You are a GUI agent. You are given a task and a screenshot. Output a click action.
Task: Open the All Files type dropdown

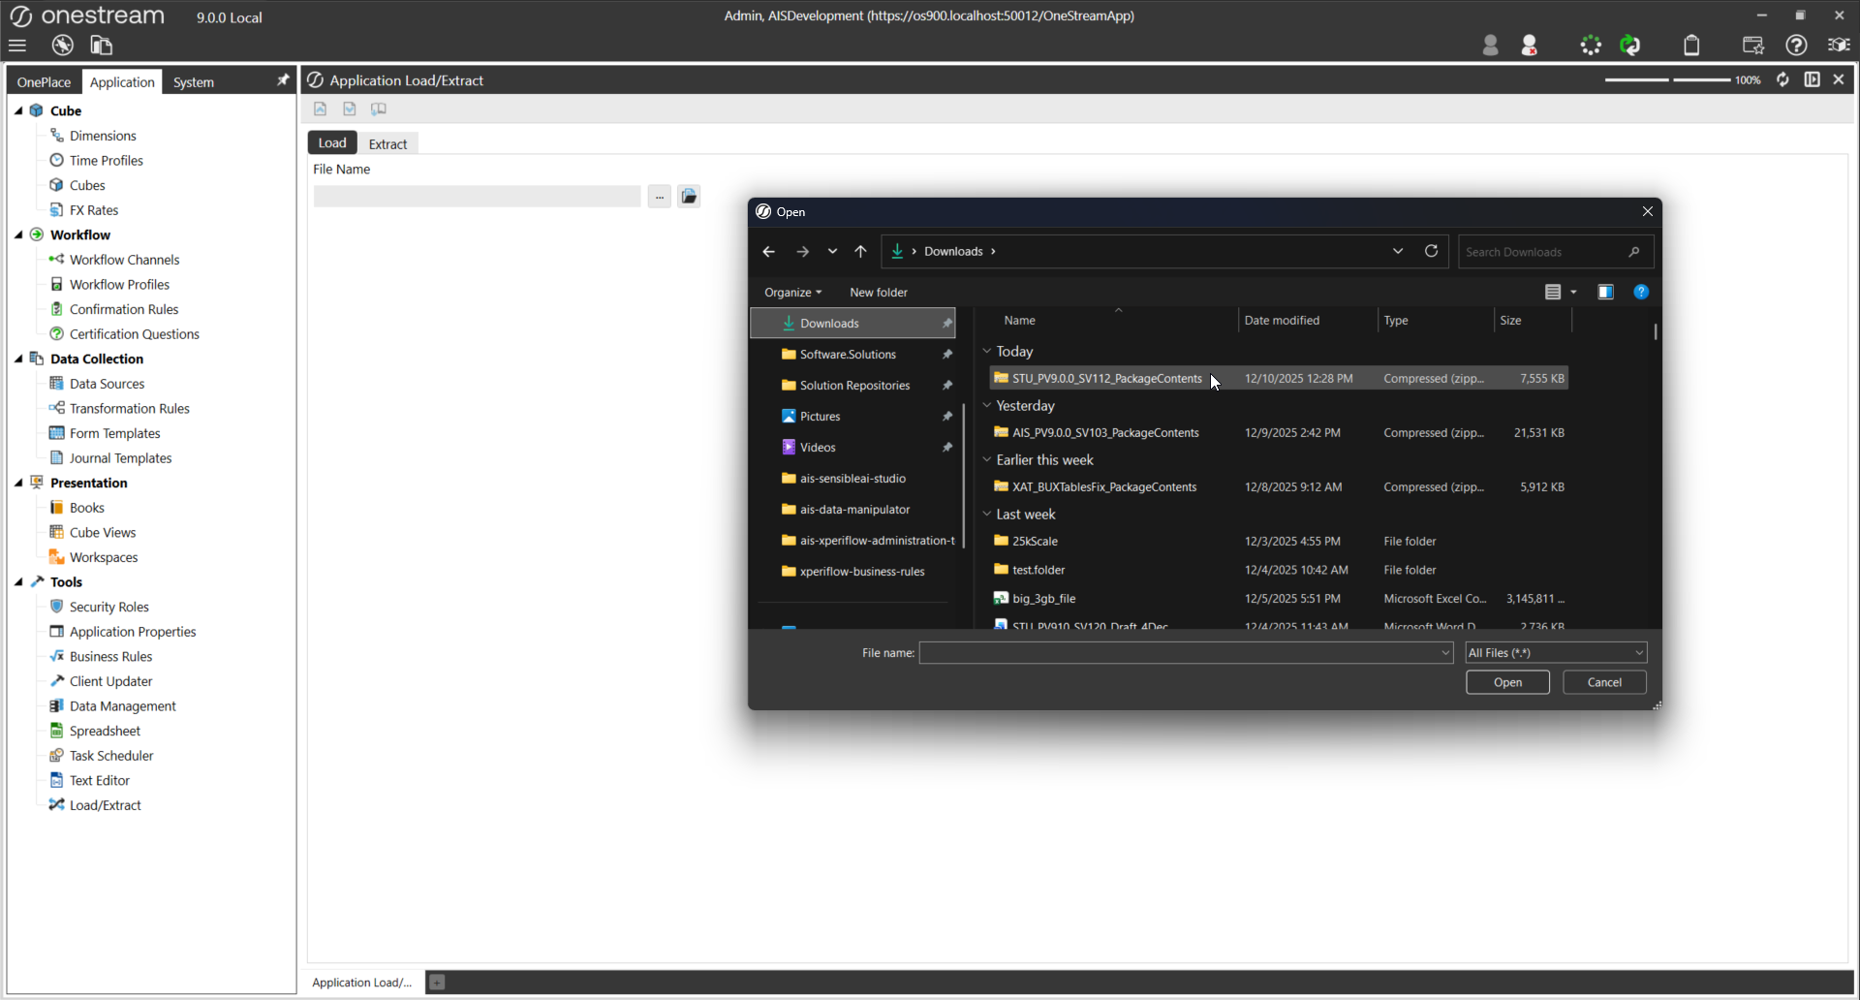[x=1555, y=653]
